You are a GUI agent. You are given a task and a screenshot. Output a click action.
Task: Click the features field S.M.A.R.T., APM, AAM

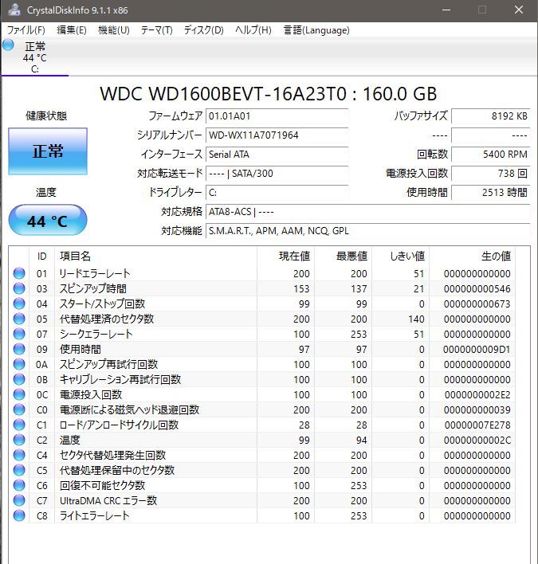click(367, 231)
